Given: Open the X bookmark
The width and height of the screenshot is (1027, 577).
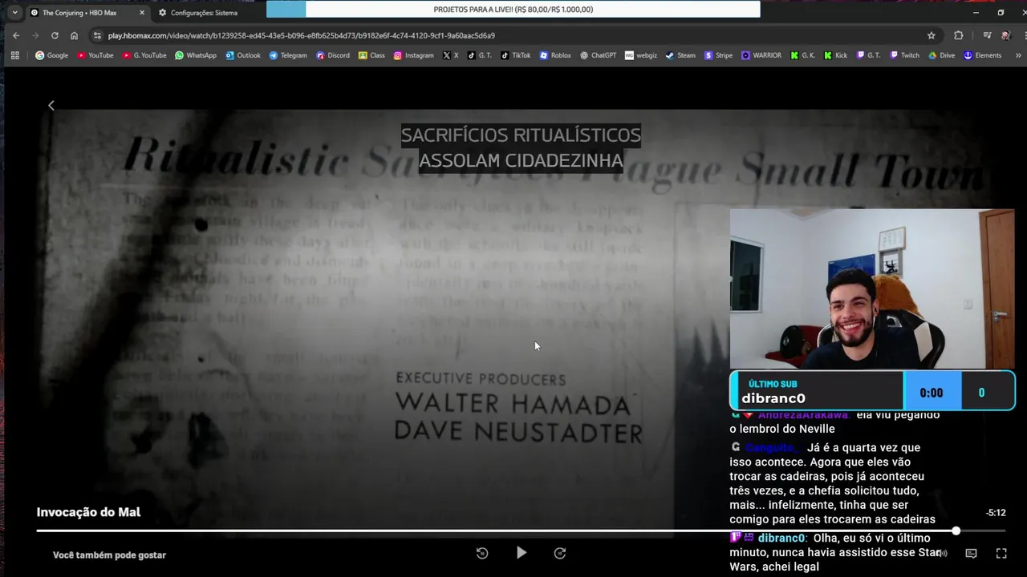Looking at the screenshot, I should (451, 55).
